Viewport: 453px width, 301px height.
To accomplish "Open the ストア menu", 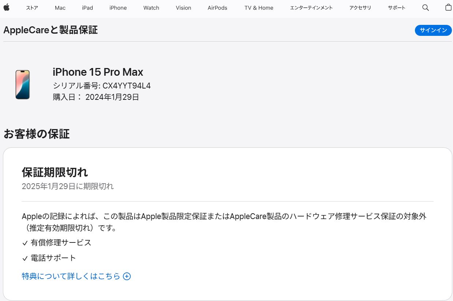I will tap(32, 8).
